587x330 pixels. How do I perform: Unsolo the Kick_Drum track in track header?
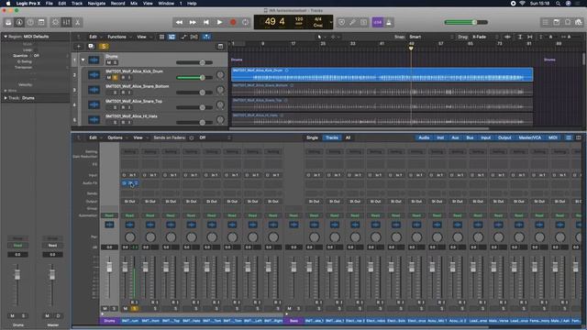tap(115, 77)
